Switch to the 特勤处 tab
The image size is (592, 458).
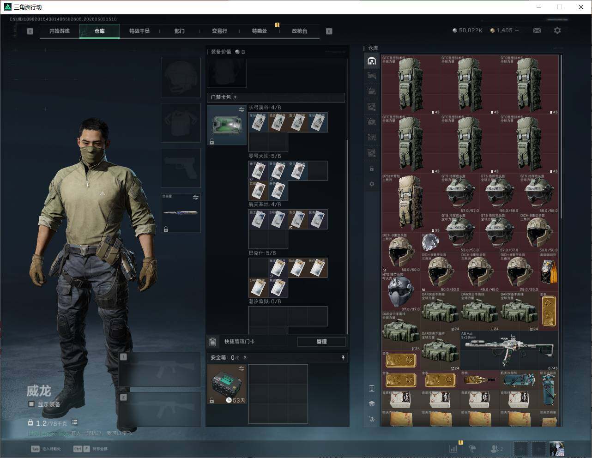click(x=260, y=31)
